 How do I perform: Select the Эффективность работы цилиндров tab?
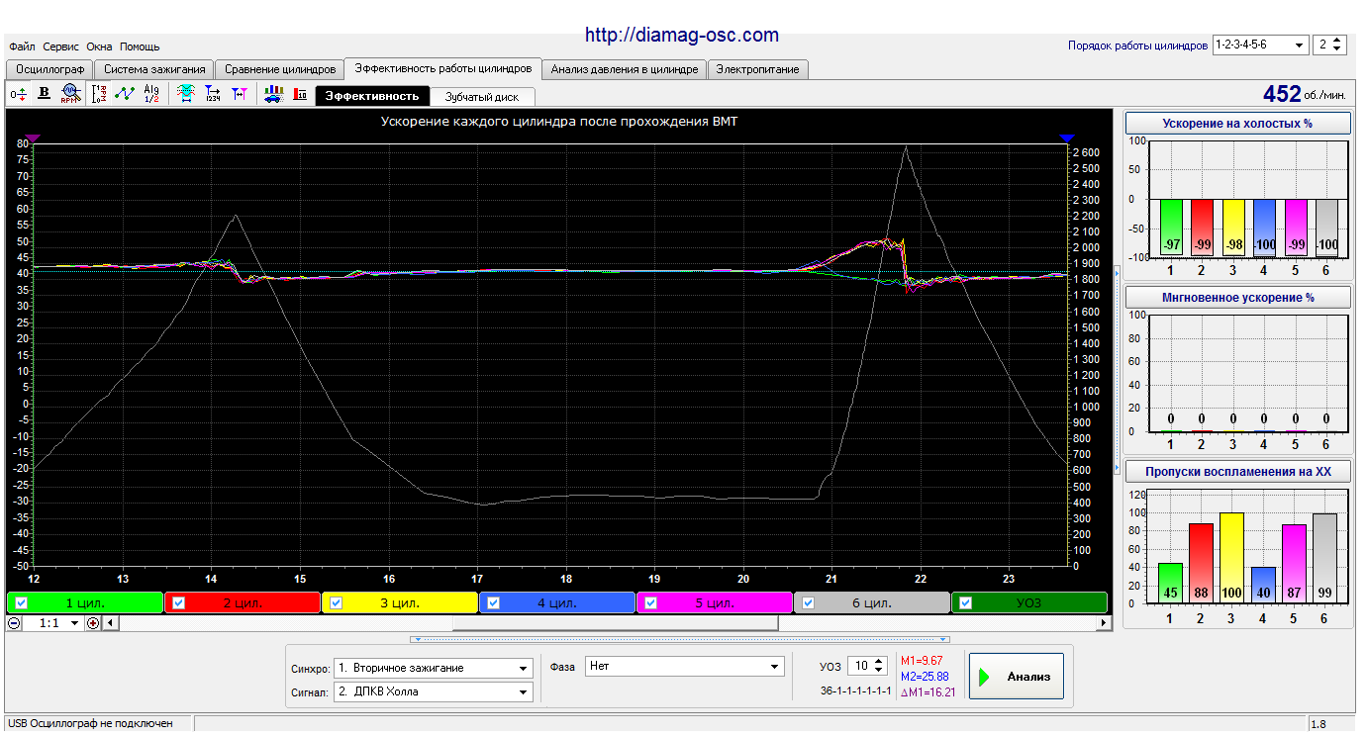click(442, 68)
